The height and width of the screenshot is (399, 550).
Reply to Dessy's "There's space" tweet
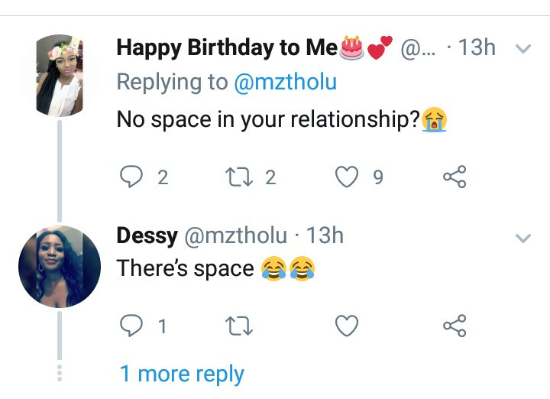tap(133, 326)
